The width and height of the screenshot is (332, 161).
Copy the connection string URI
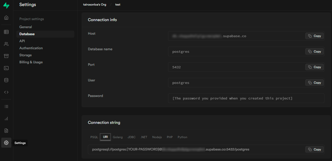pos(314,149)
